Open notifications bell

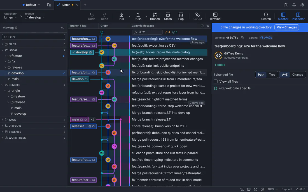(x=294, y=5)
